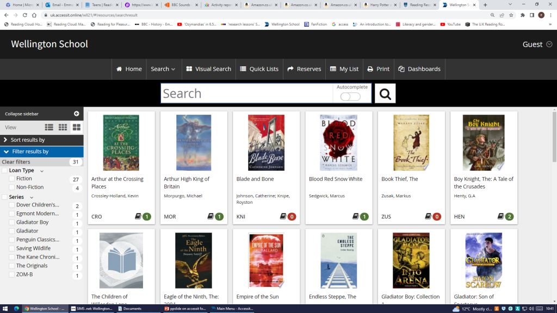Viewport: 557px width, 313px height.
Task: Share this page icon in address bar
Action: click(502, 15)
